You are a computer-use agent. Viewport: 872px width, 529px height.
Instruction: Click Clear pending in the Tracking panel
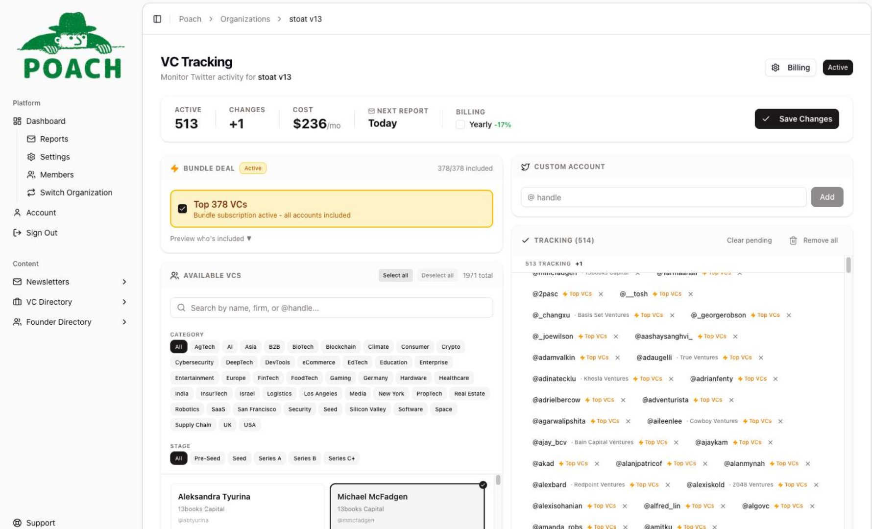749,240
